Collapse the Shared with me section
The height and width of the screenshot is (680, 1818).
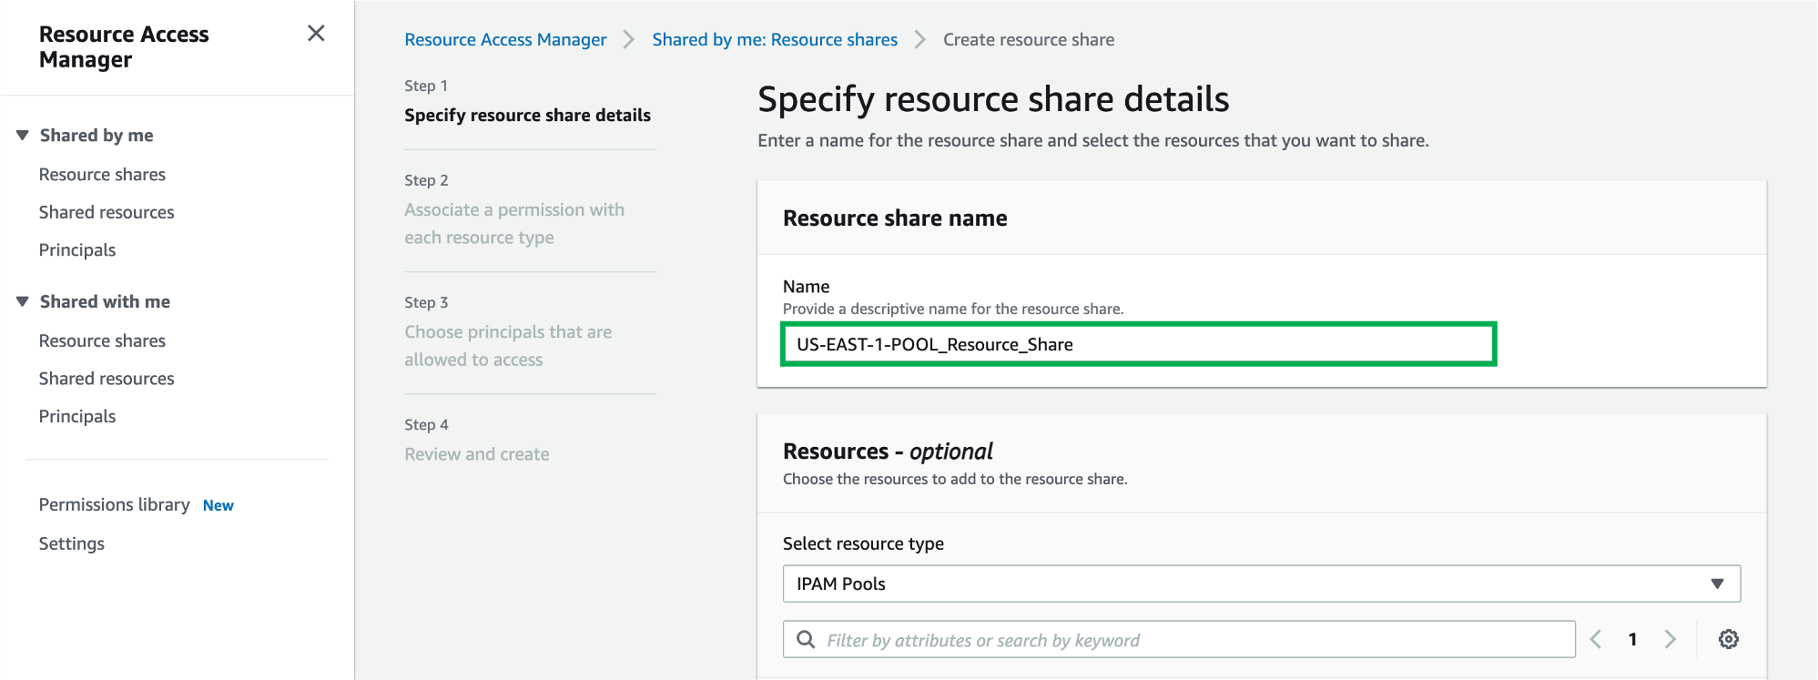[23, 301]
